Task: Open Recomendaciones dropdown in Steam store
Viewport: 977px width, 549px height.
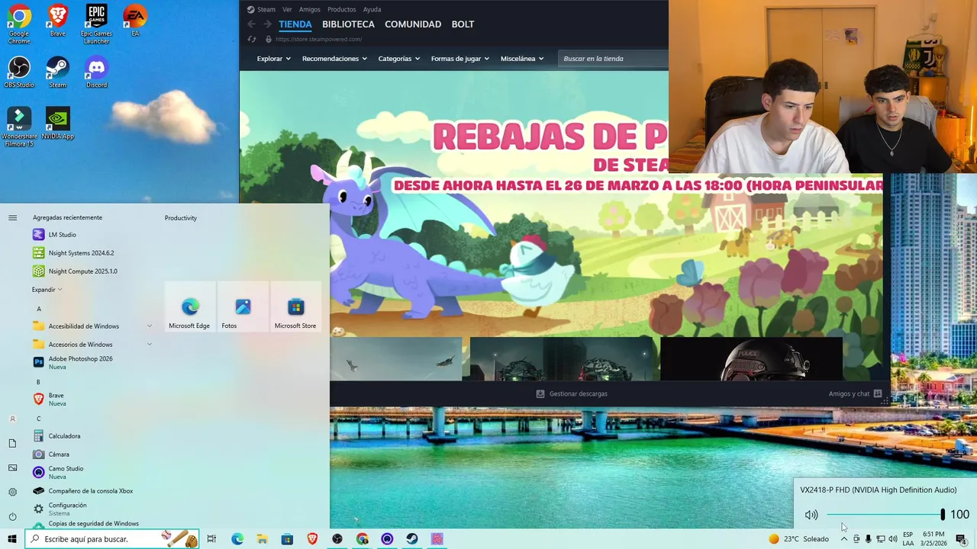Action: [x=334, y=59]
